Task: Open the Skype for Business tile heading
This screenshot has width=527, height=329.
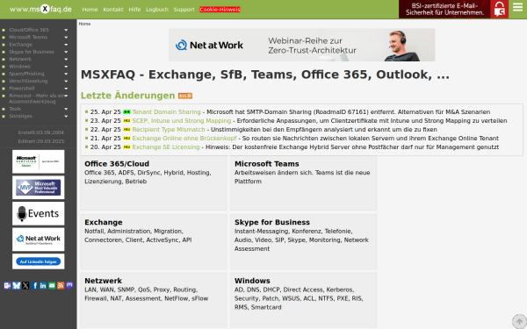Action: [272, 222]
